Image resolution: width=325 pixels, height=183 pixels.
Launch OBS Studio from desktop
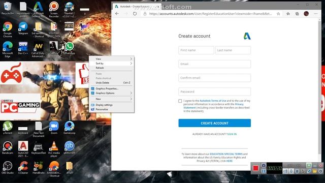pyautogui.click(x=8, y=167)
